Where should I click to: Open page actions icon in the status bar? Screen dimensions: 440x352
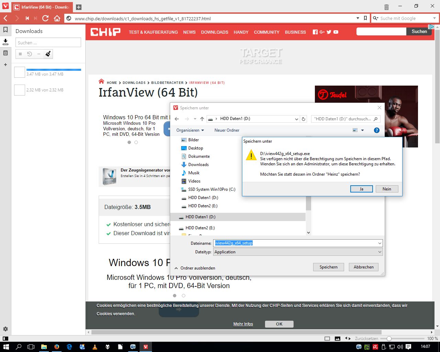click(348, 339)
